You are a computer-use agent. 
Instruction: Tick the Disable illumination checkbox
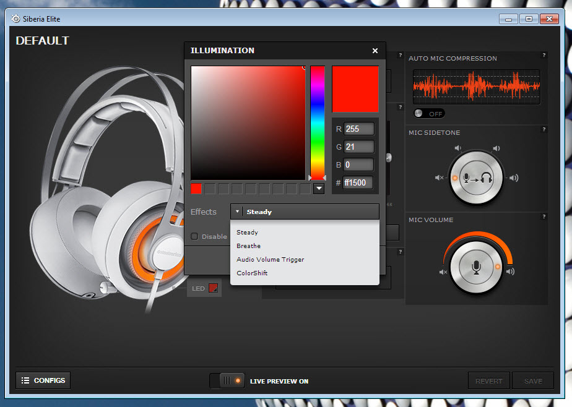click(194, 236)
